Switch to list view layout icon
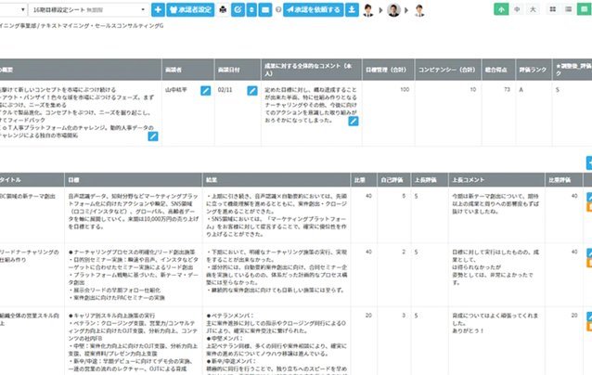The image size is (592, 375). [x=568, y=9]
